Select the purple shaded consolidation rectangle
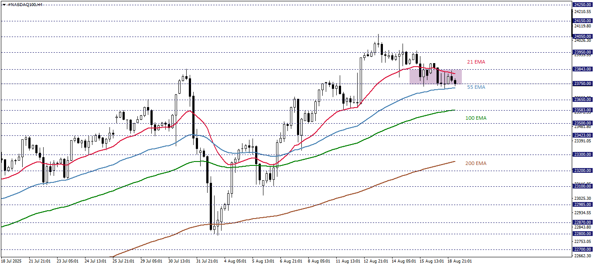This screenshot has height=266, width=594. [435, 77]
